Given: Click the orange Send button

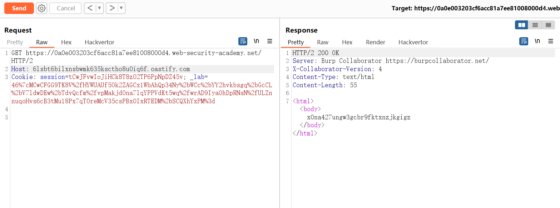Looking at the screenshot, I should coord(19,8).
